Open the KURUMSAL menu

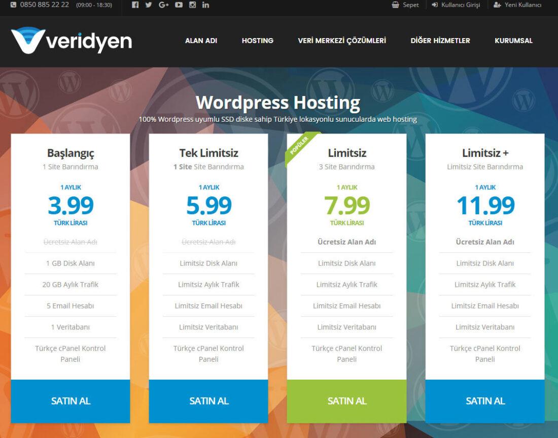pos(513,41)
